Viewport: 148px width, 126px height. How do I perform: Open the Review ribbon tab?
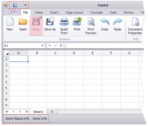tap(129, 12)
